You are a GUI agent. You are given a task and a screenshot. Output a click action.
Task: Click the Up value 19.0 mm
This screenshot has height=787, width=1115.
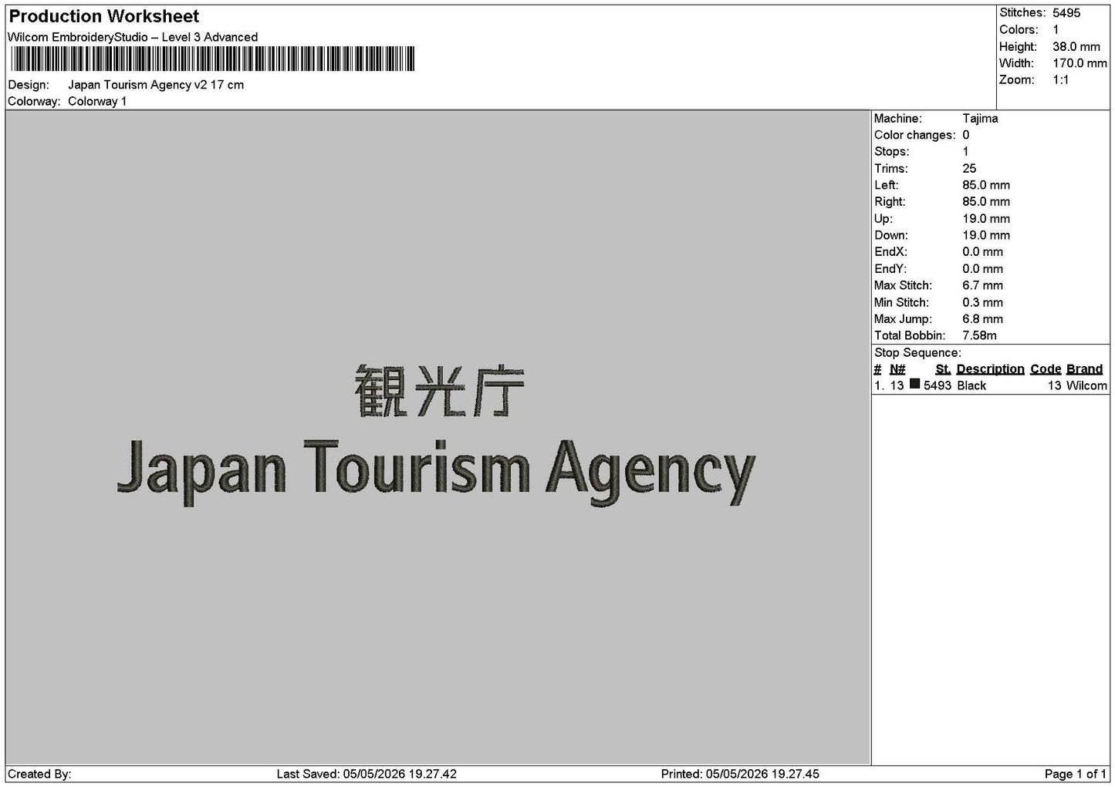pyautogui.click(x=986, y=219)
